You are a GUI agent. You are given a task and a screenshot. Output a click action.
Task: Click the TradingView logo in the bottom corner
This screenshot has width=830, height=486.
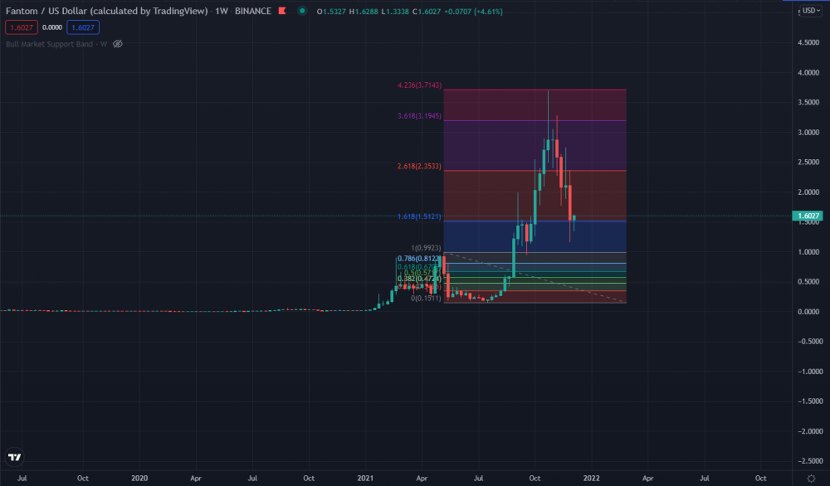click(x=15, y=457)
